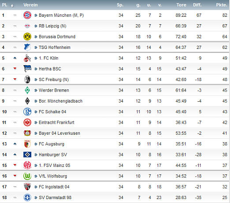The width and height of the screenshot is (230, 203).
Task: Click the Eintracht Frankfurt eagle crest
Action: coord(27,122)
